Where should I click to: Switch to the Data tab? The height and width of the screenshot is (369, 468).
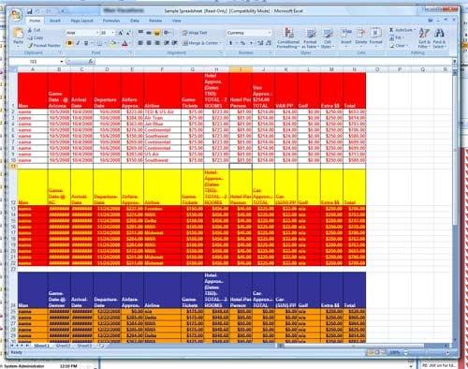tap(135, 21)
